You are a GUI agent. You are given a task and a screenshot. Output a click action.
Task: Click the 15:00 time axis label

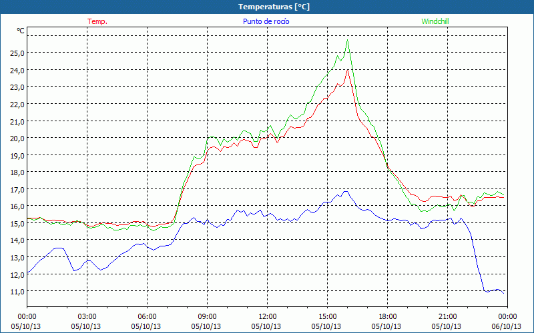click(327, 317)
